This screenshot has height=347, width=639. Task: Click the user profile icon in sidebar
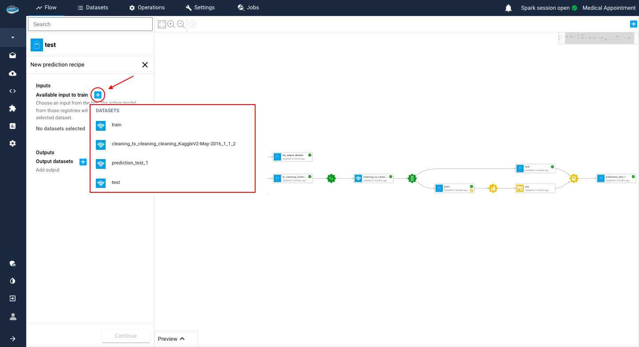pyautogui.click(x=13, y=316)
